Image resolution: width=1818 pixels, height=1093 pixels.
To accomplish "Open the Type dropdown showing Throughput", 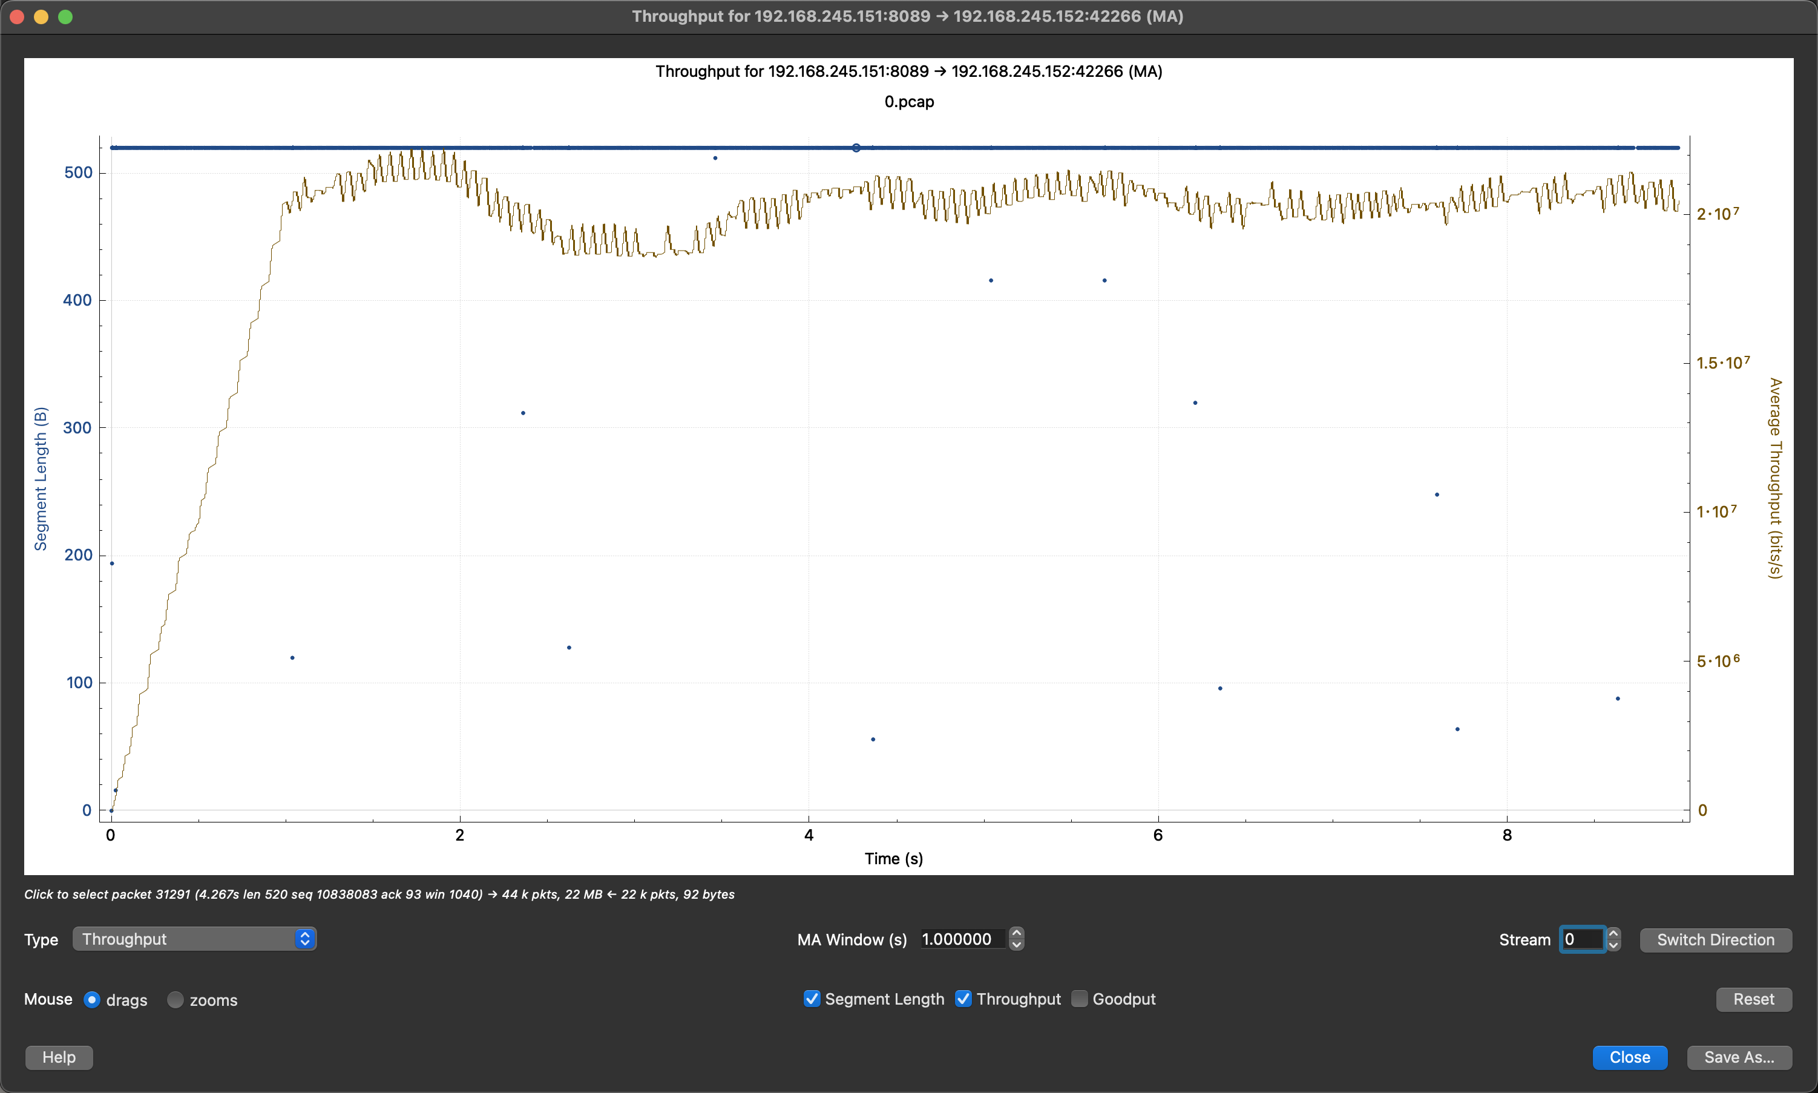I will [194, 938].
